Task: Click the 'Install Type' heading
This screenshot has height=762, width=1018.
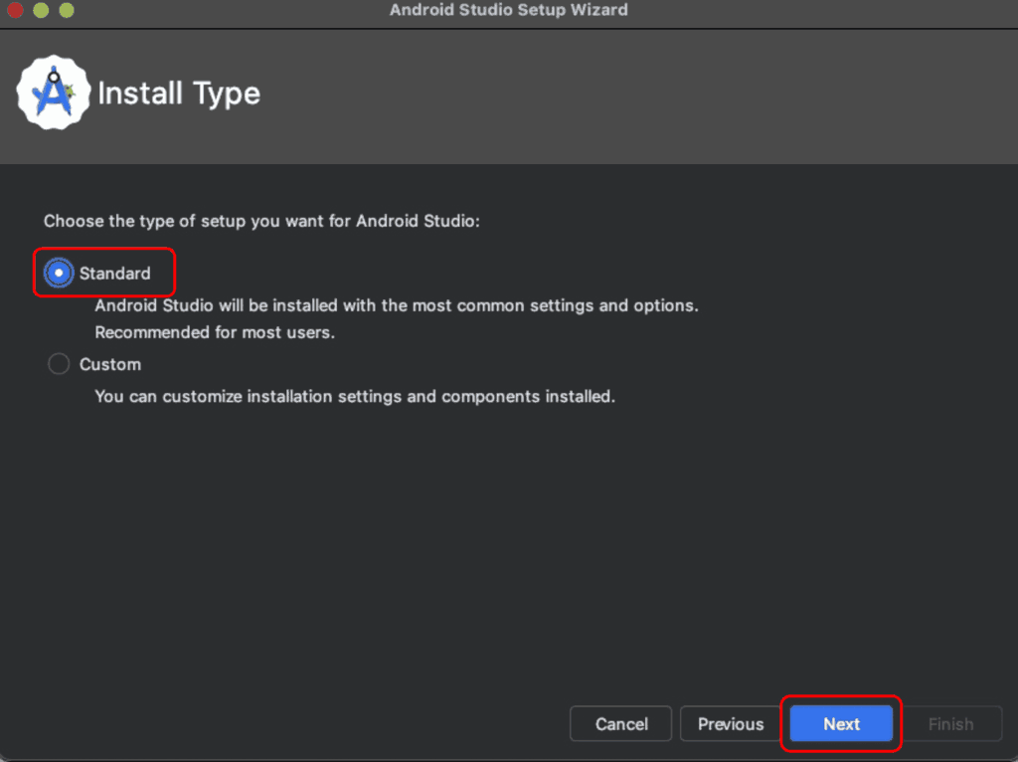Action: click(x=179, y=93)
